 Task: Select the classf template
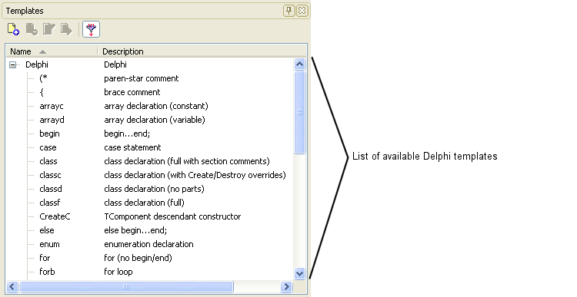[x=50, y=203]
